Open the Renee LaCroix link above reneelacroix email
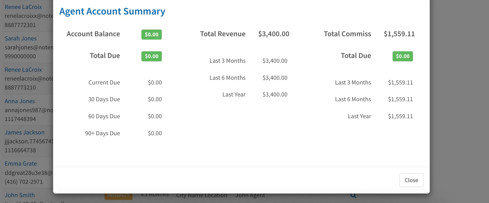The width and height of the screenshot is (489, 203). pyautogui.click(x=23, y=70)
